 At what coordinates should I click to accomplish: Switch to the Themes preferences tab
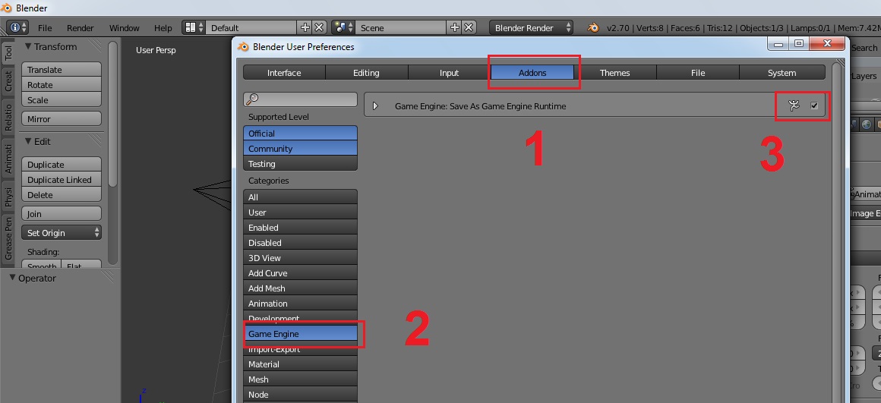[614, 72]
